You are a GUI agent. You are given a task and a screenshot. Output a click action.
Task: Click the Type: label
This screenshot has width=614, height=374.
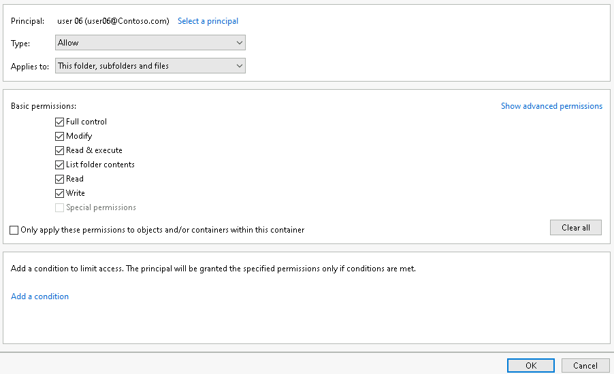[20, 44]
